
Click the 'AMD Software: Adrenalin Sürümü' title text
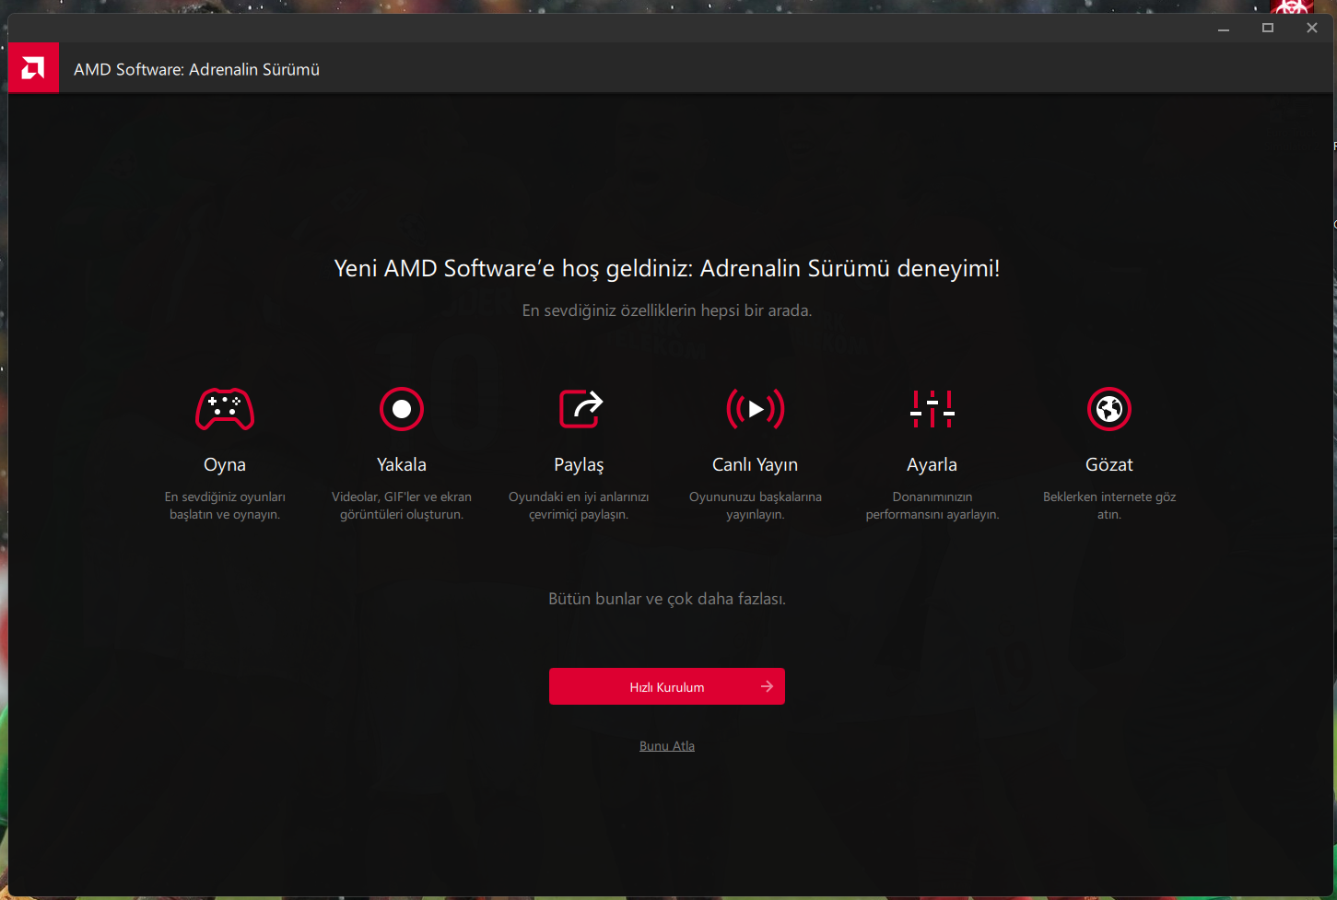197,69
